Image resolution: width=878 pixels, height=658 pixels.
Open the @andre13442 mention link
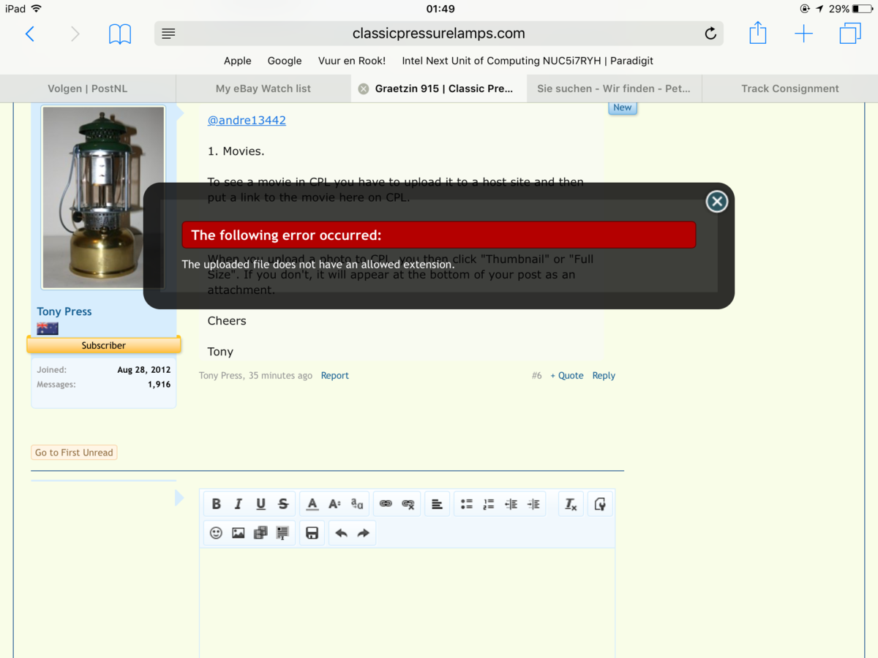[x=247, y=120]
